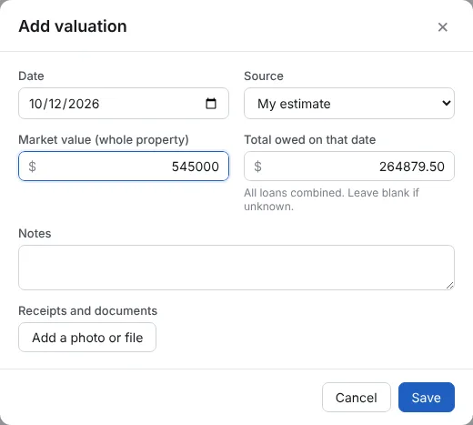Click the Add valuation title

pyautogui.click(x=73, y=26)
